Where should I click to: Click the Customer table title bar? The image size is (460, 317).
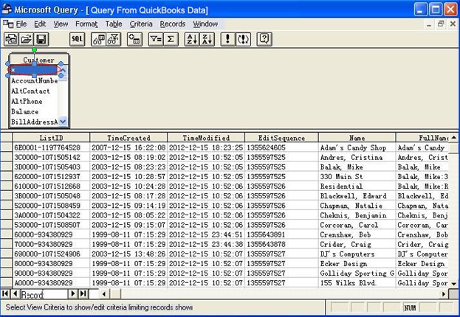[39, 60]
